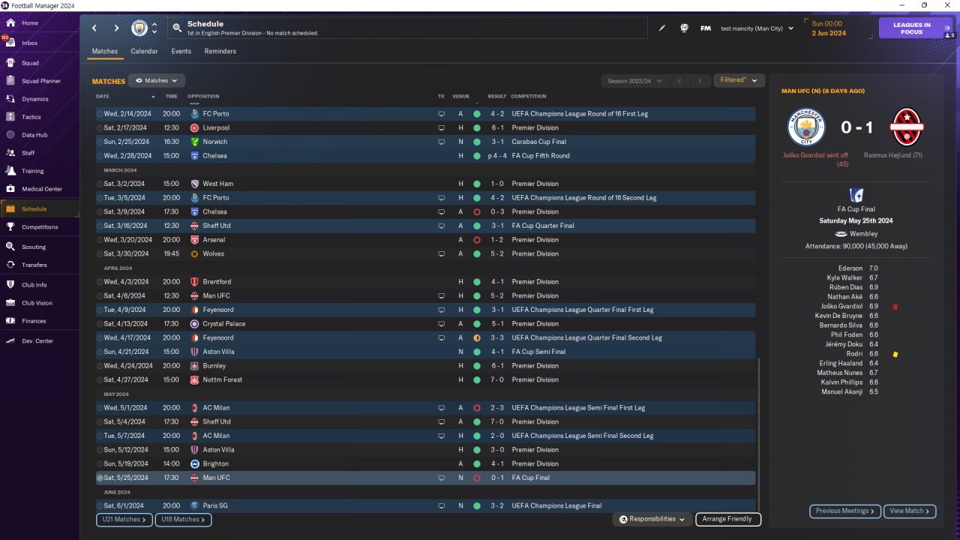Viewport: 960px width, 540px height.
Task: Sort by the Date column header
Action: [103, 96]
